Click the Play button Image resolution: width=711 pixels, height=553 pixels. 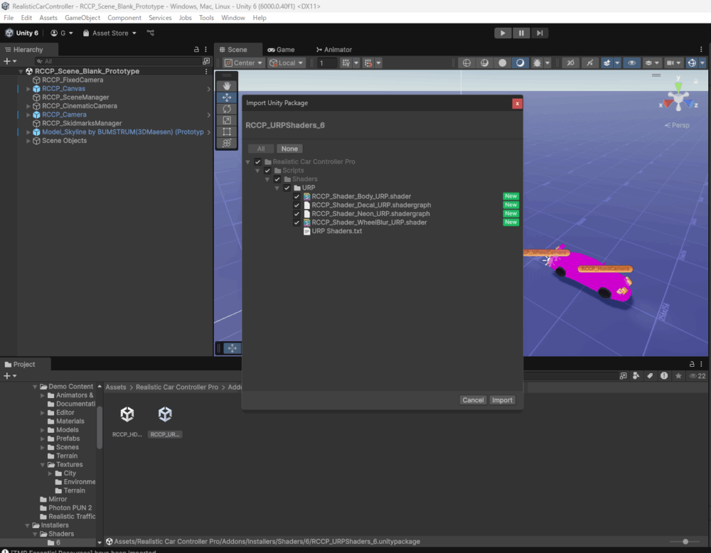coord(503,33)
